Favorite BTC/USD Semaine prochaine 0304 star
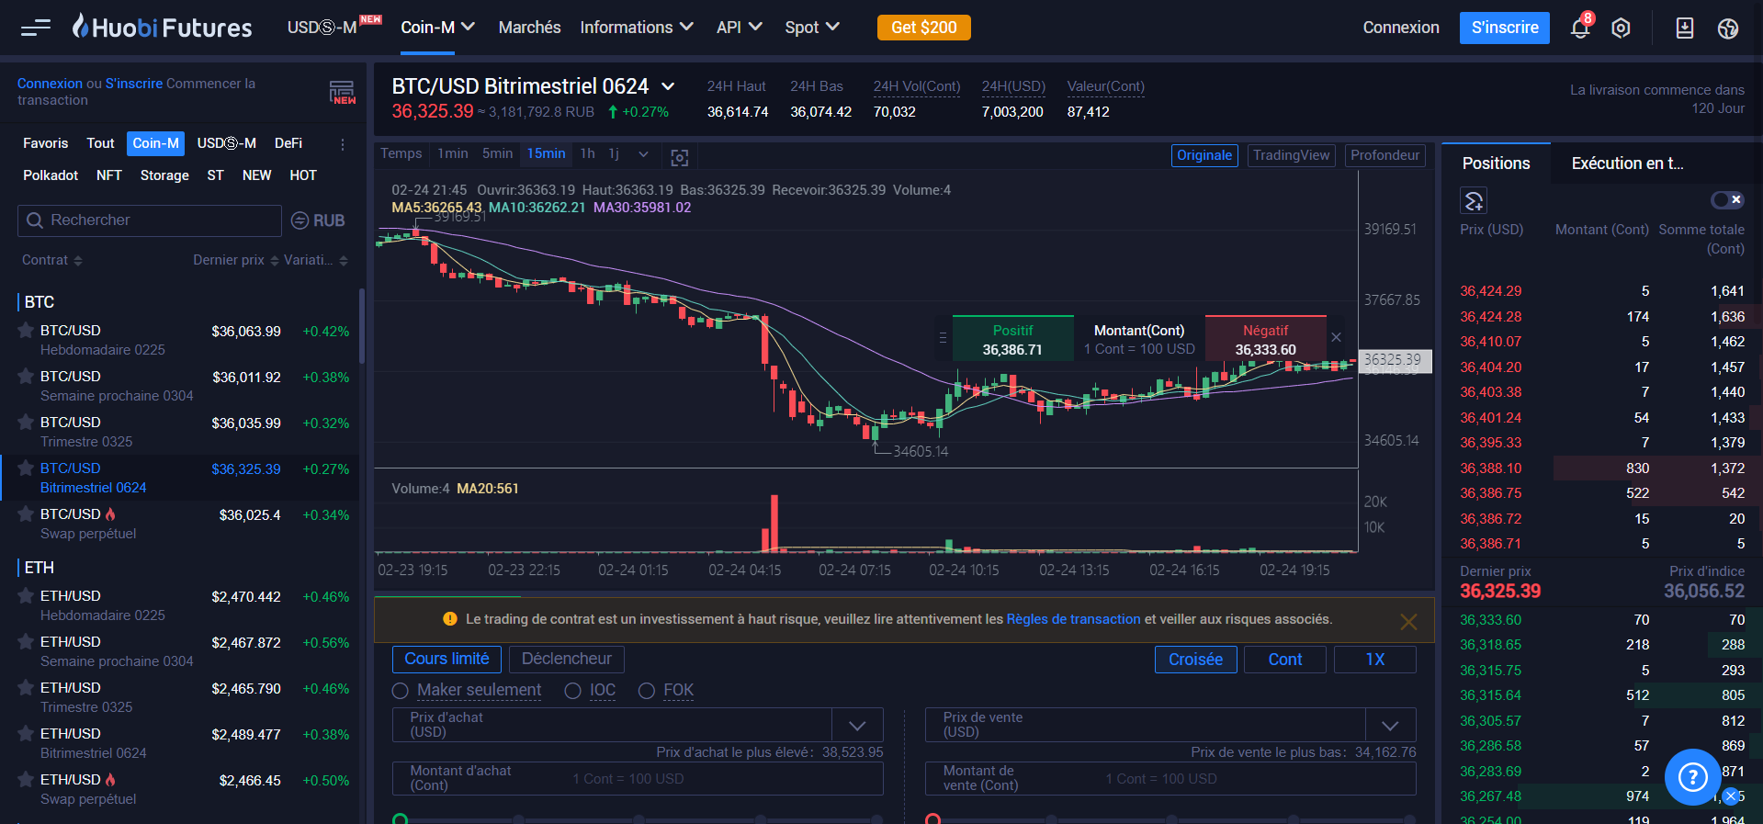The image size is (1763, 824). pos(26,376)
